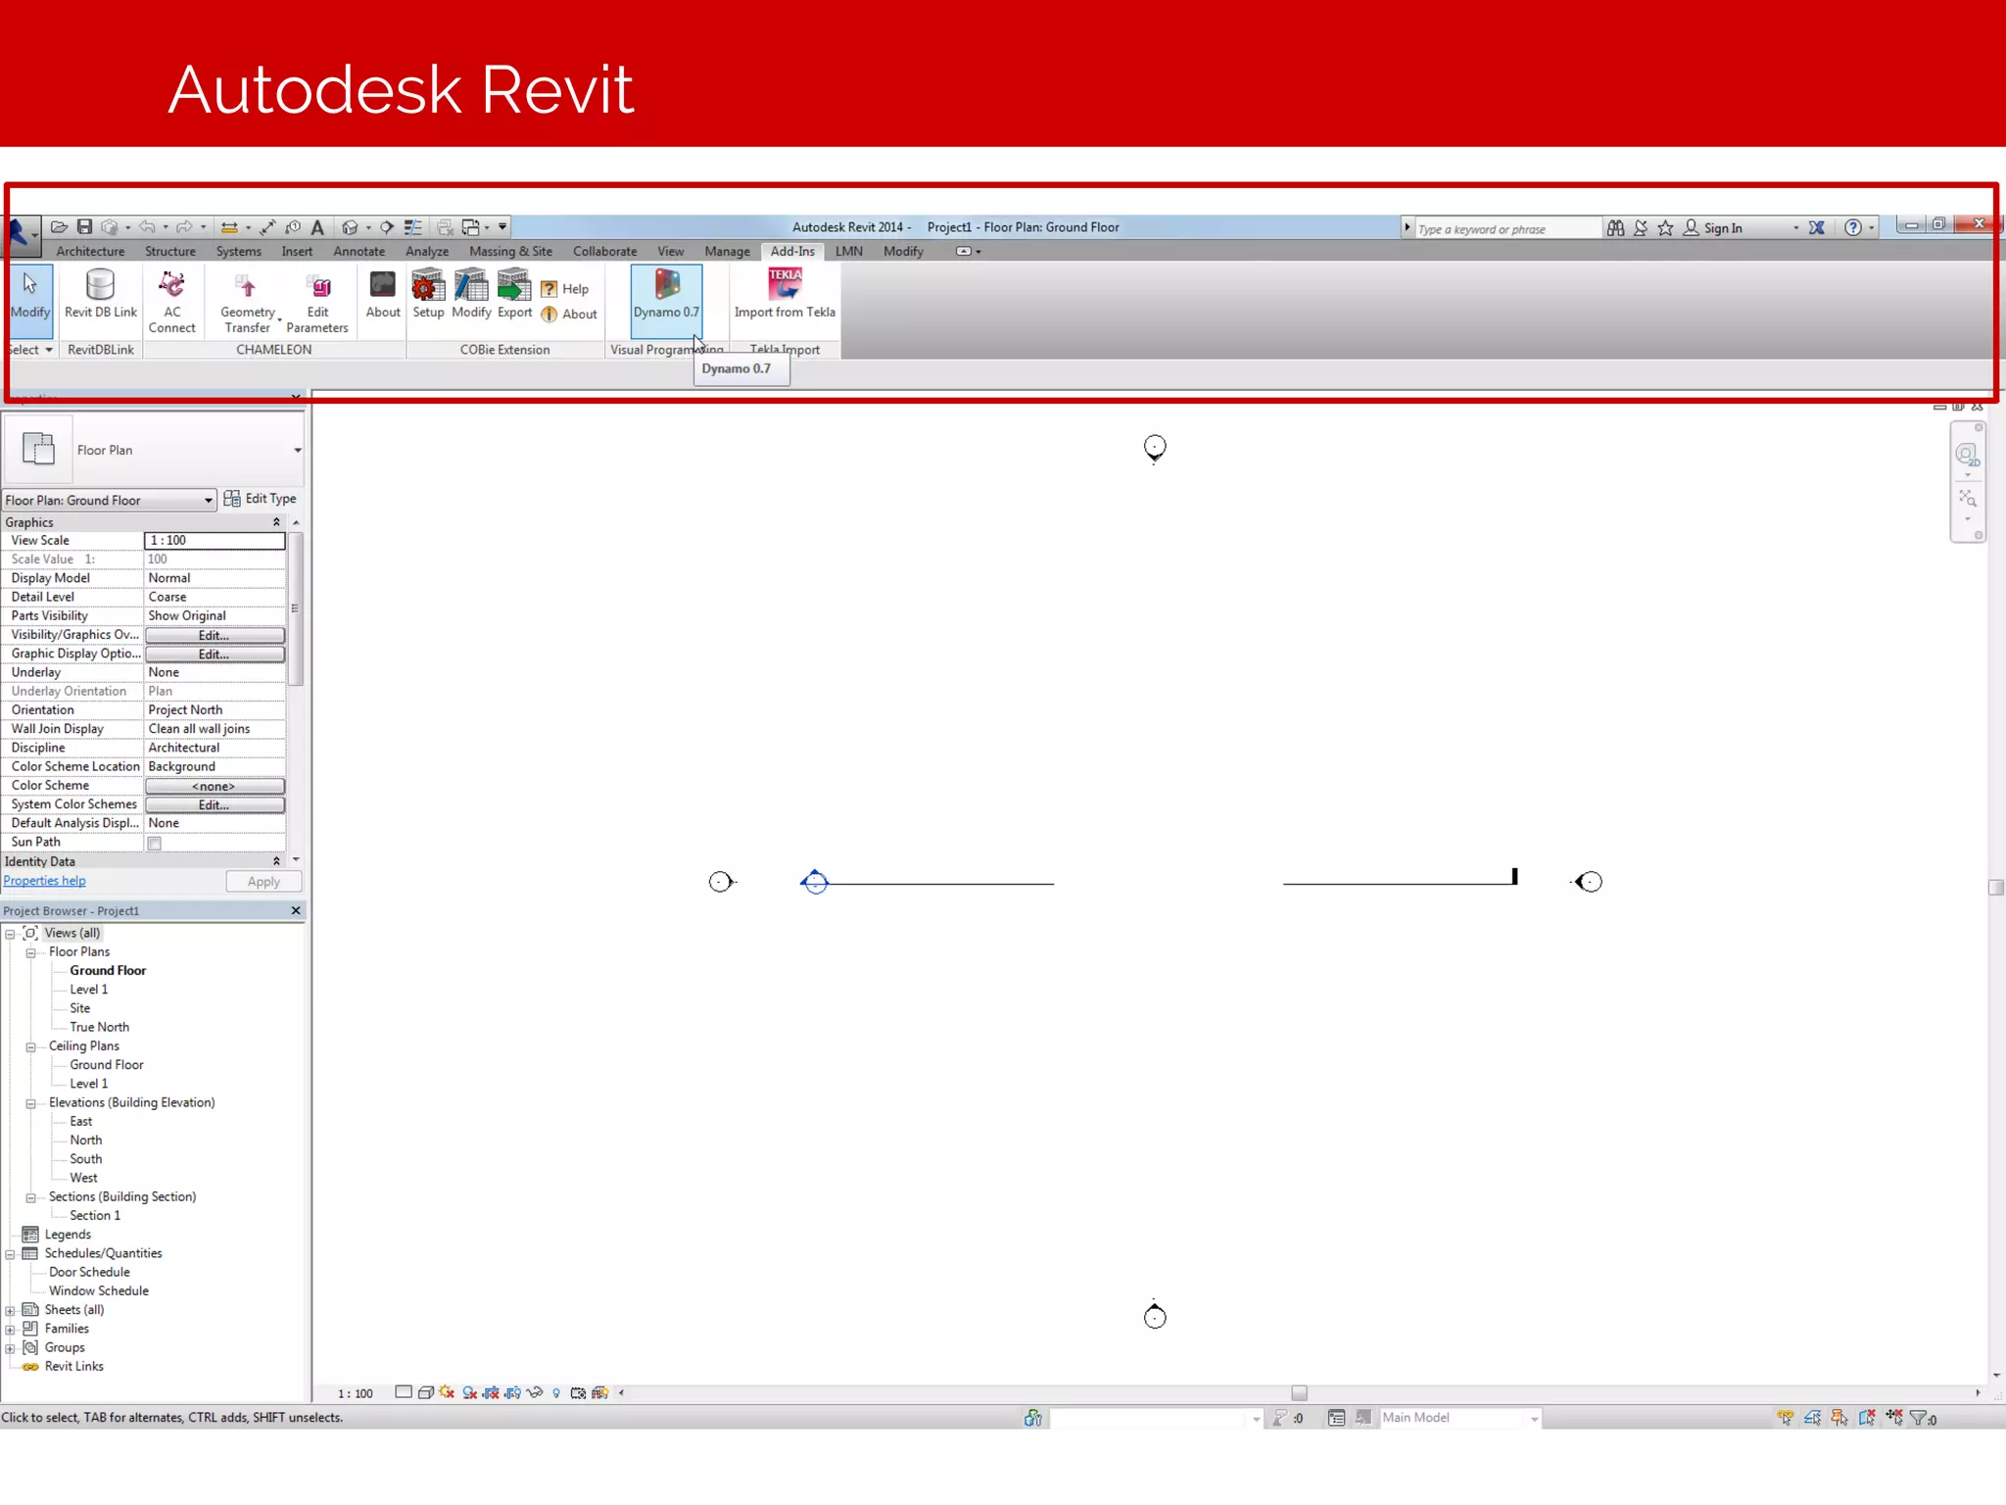2006x1505 pixels.
Task: Switch to the Collaborate tab
Action: click(x=604, y=252)
